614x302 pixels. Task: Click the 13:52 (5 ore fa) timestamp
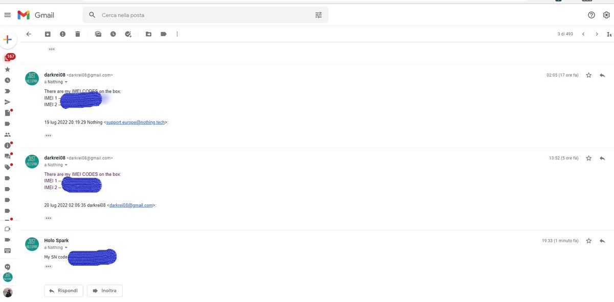(564, 158)
